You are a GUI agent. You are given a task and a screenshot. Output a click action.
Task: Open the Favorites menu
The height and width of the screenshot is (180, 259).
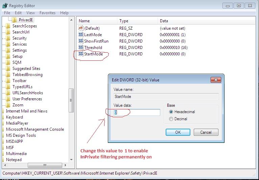click(x=47, y=13)
